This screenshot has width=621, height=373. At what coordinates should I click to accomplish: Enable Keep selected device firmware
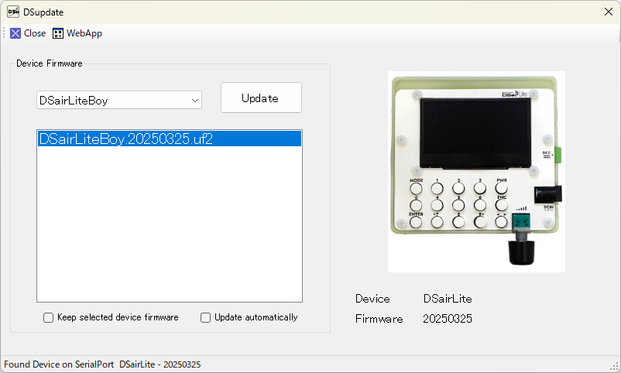coord(49,317)
